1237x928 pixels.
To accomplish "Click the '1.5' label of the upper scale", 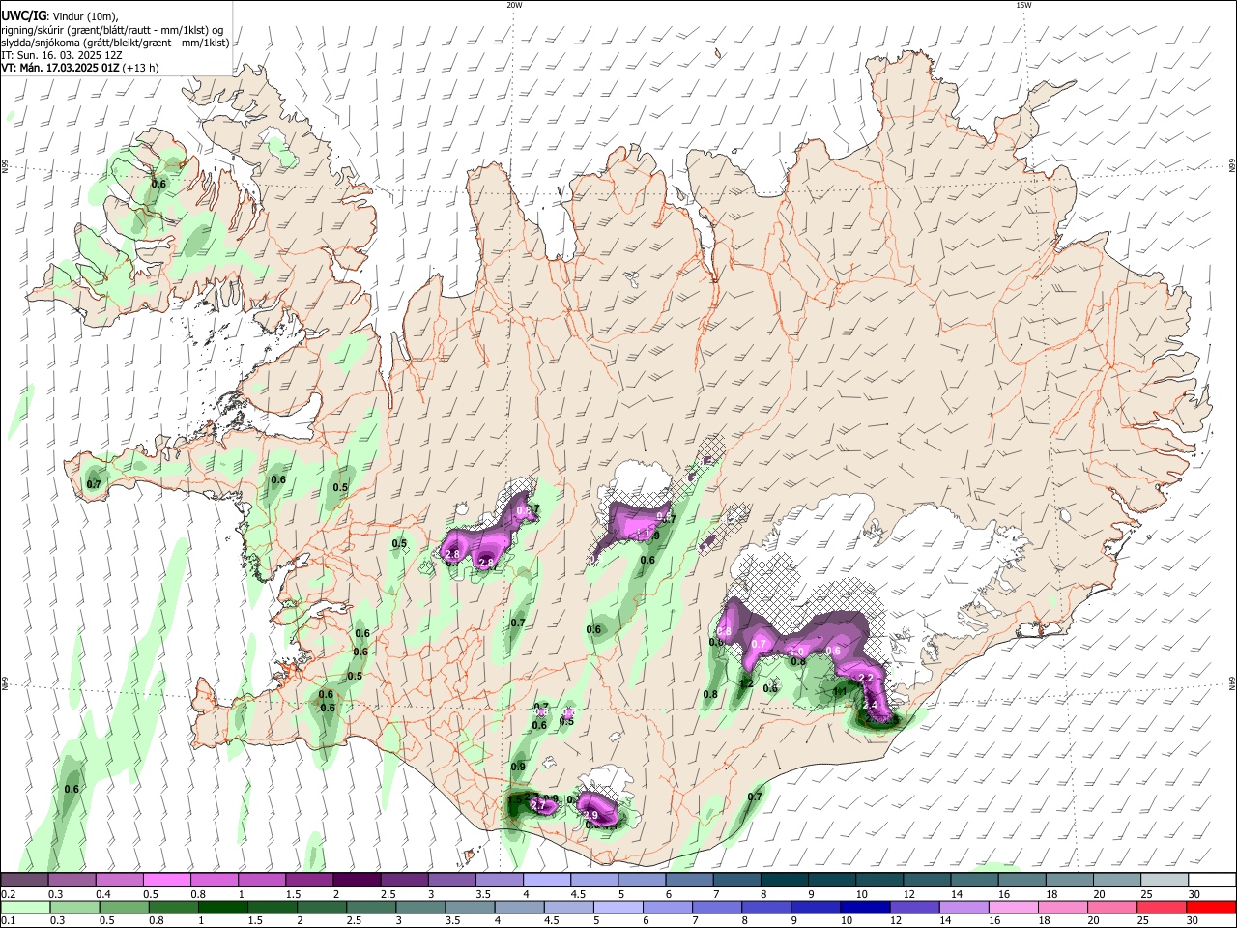I will coord(293,894).
